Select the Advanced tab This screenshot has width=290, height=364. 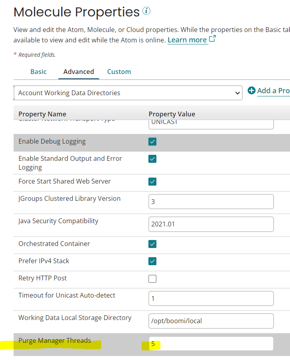pos(78,72)
